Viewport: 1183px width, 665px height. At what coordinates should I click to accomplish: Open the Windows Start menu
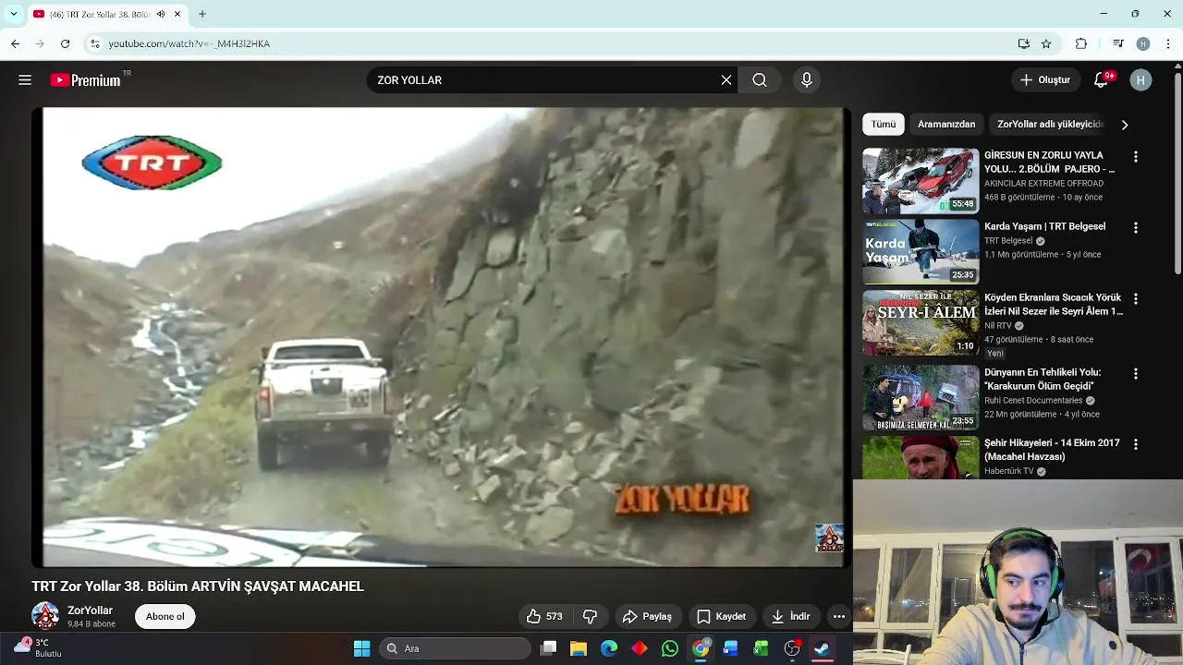[362, 648]
